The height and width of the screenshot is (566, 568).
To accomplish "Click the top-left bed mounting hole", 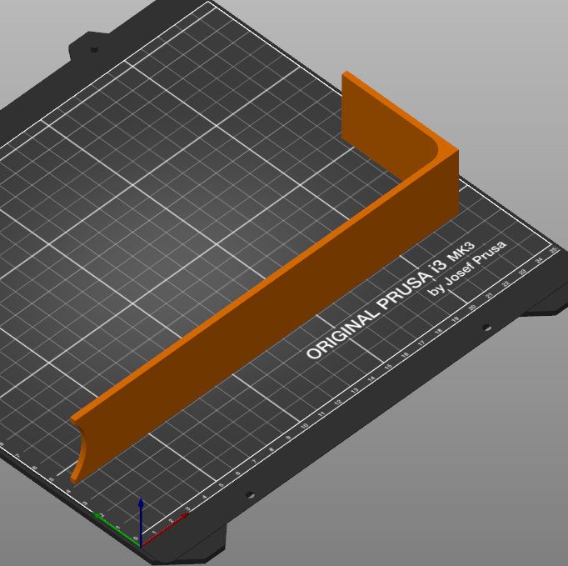I will pyautogui.click(x=94, y=49).
